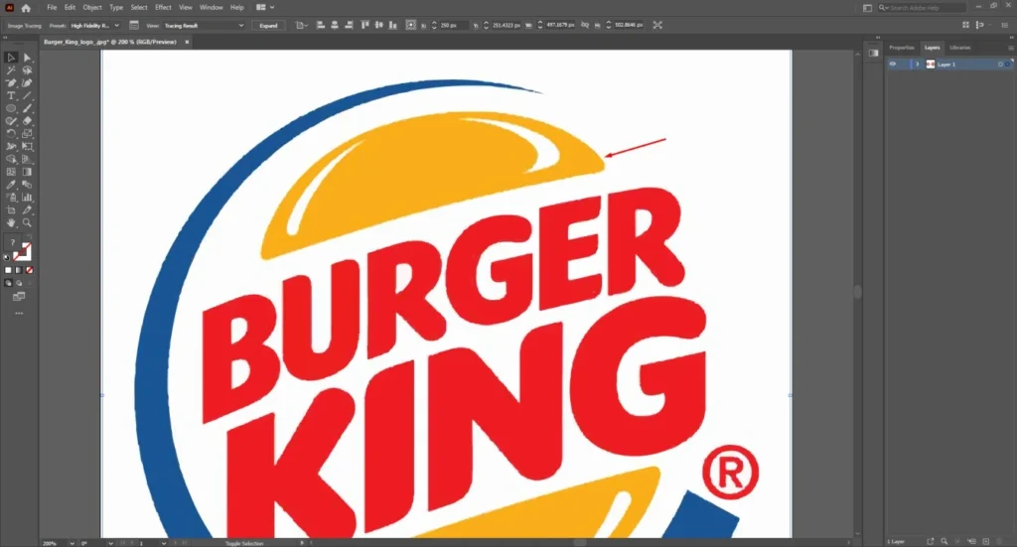Select the Line Segment tool
The width and height of the screenshot is (1017, 547).
27,96
